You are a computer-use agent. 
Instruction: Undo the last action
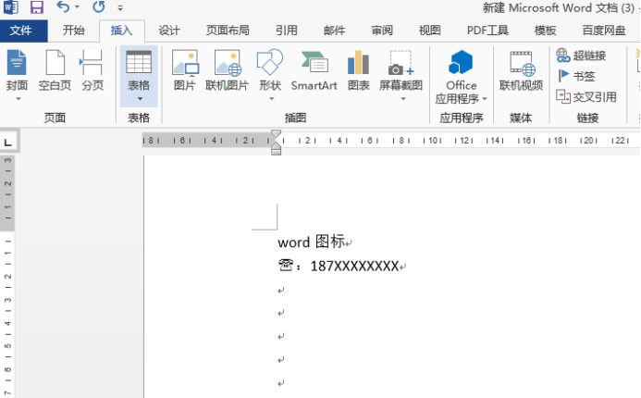click(63, 7)
